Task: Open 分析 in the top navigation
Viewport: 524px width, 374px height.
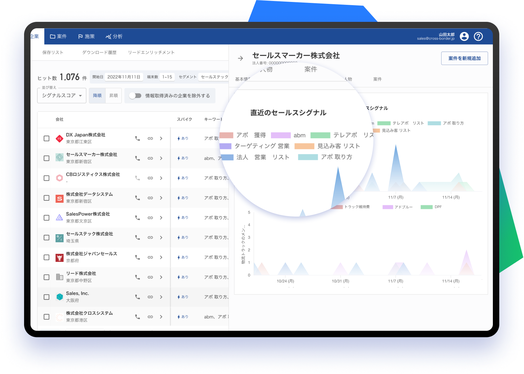Action: (114, 36)
